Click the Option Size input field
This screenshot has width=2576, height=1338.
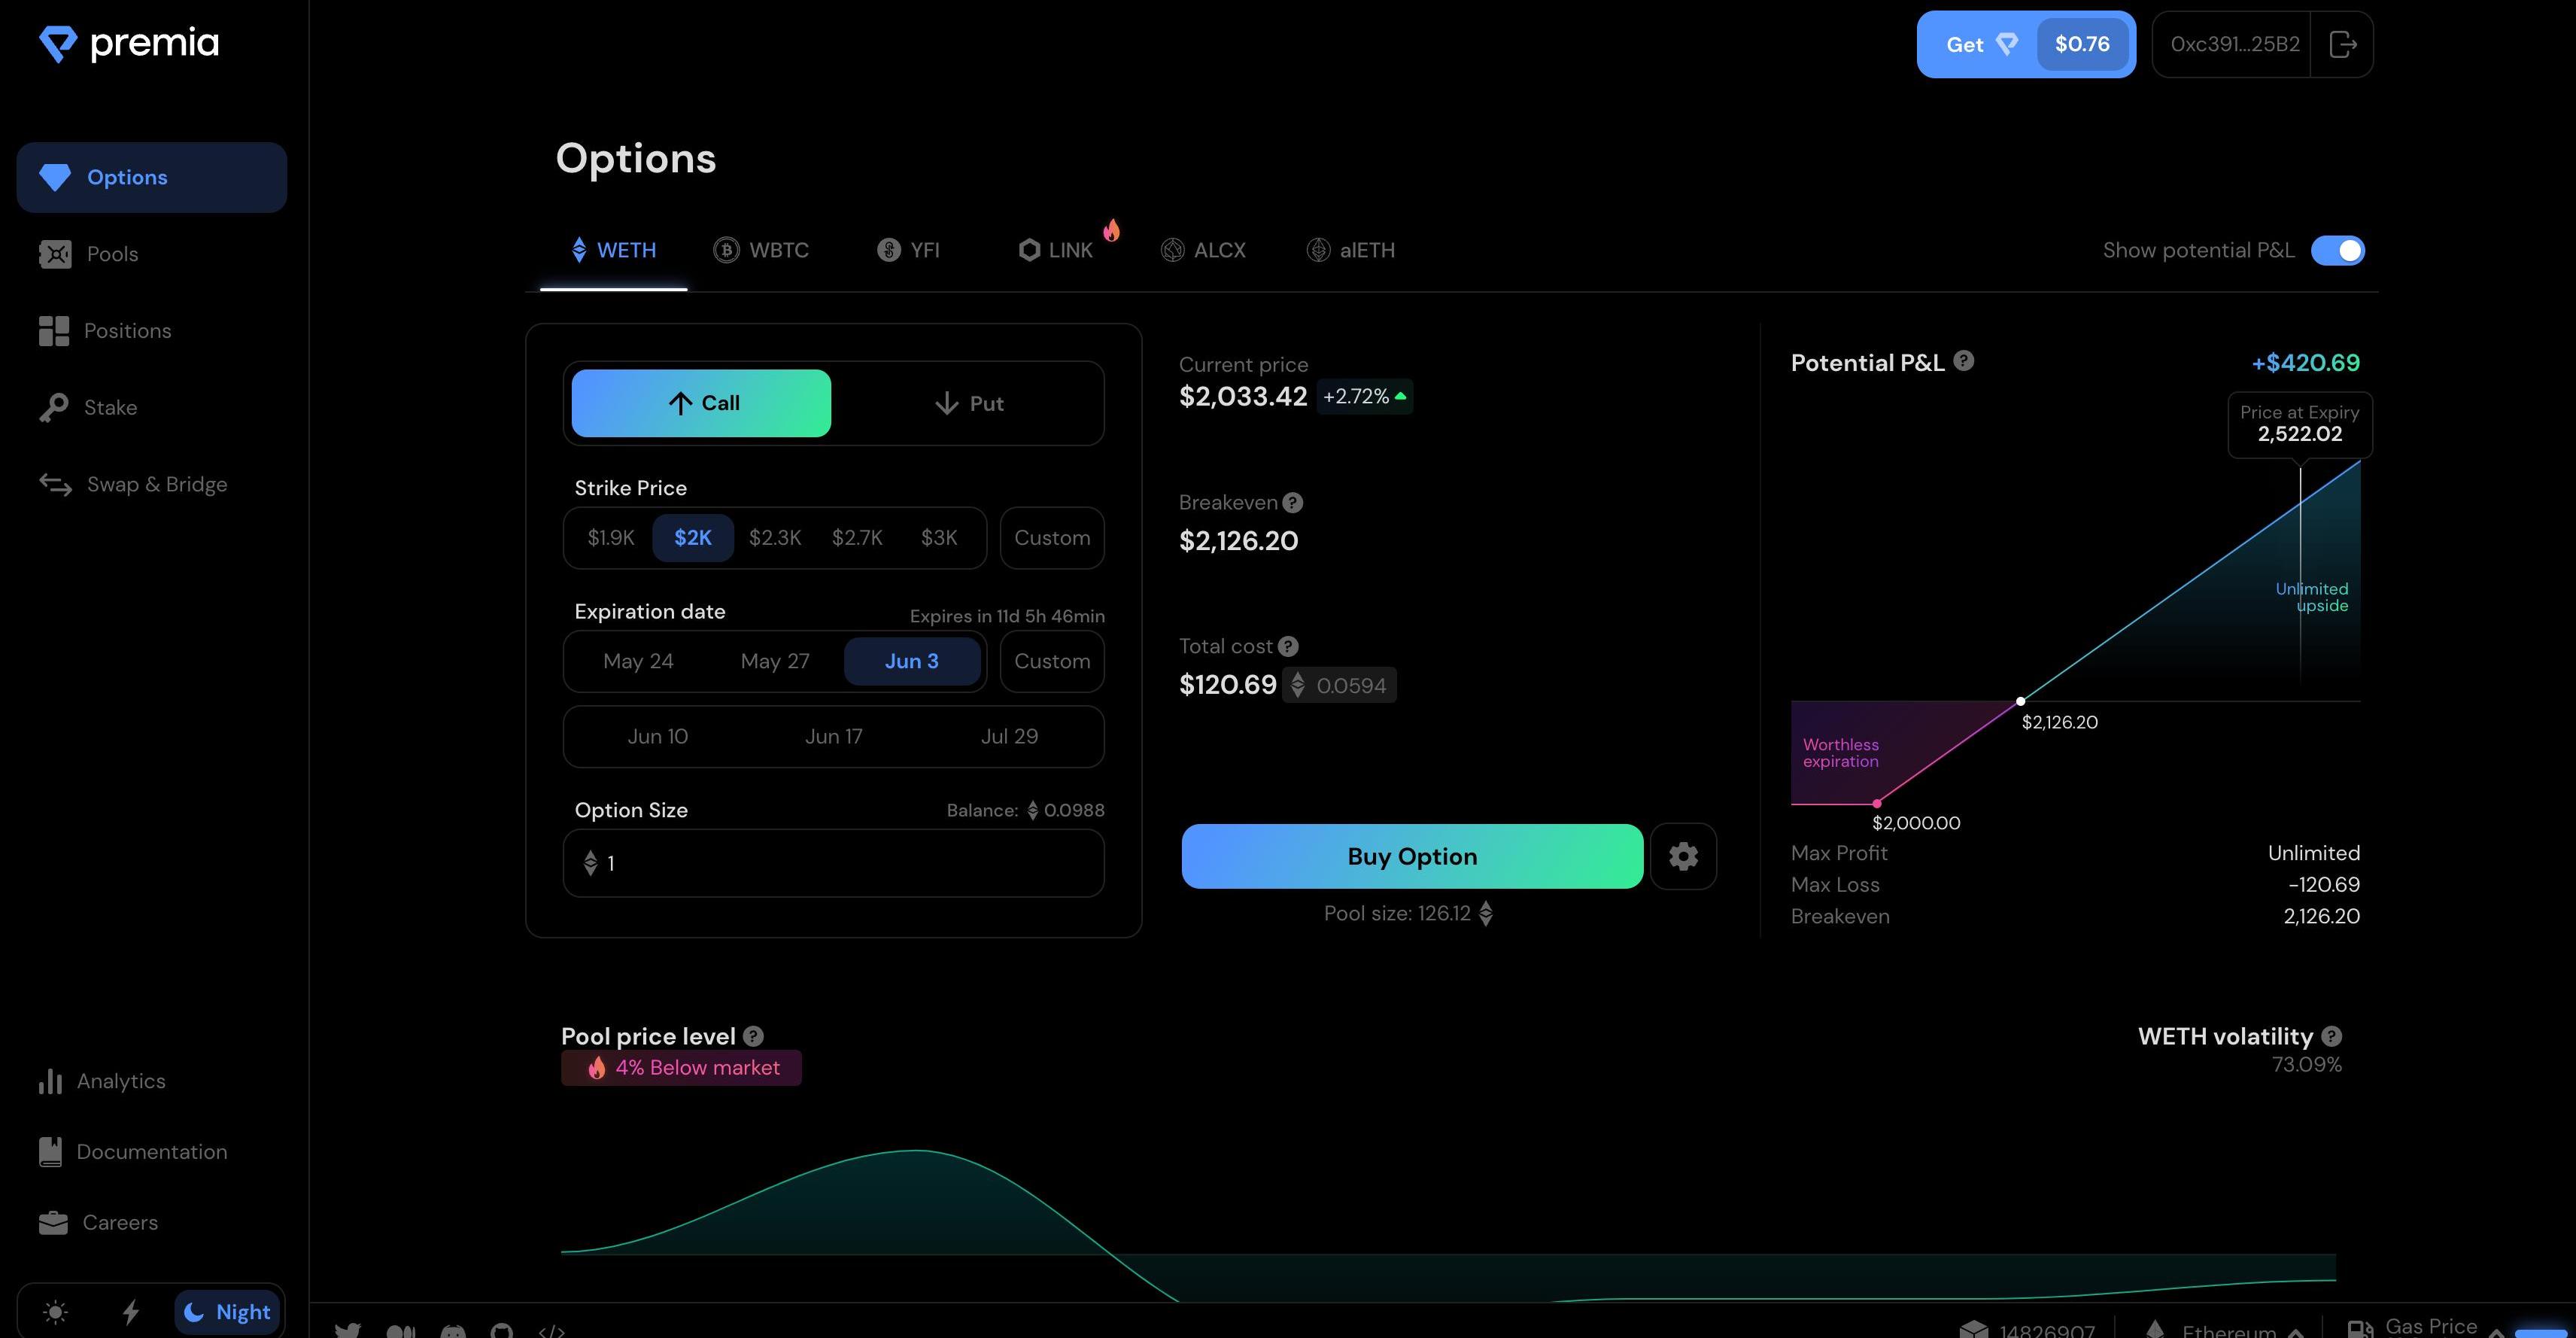[833, 863]
